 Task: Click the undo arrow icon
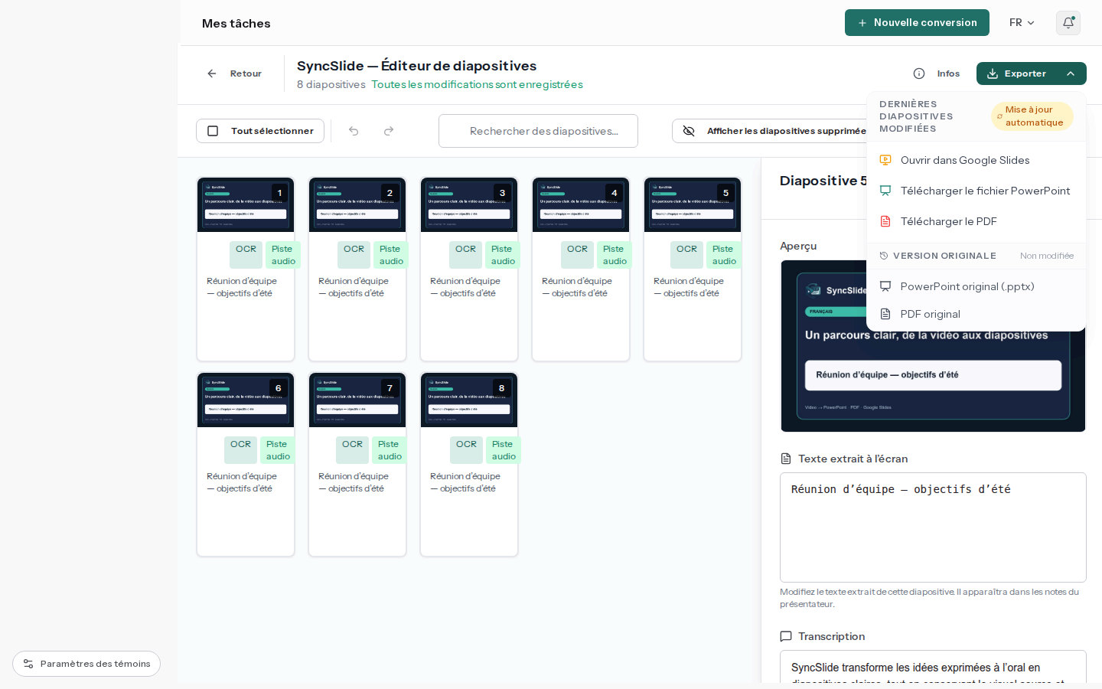[x=354, y=131]
